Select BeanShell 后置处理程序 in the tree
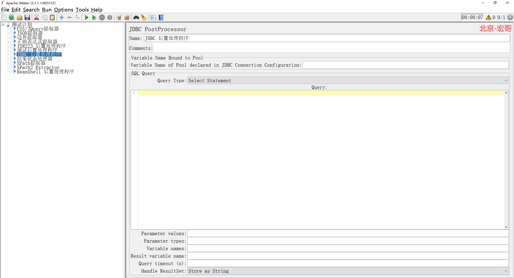This screenshot has width=514, height=278. tap(45, 72)
